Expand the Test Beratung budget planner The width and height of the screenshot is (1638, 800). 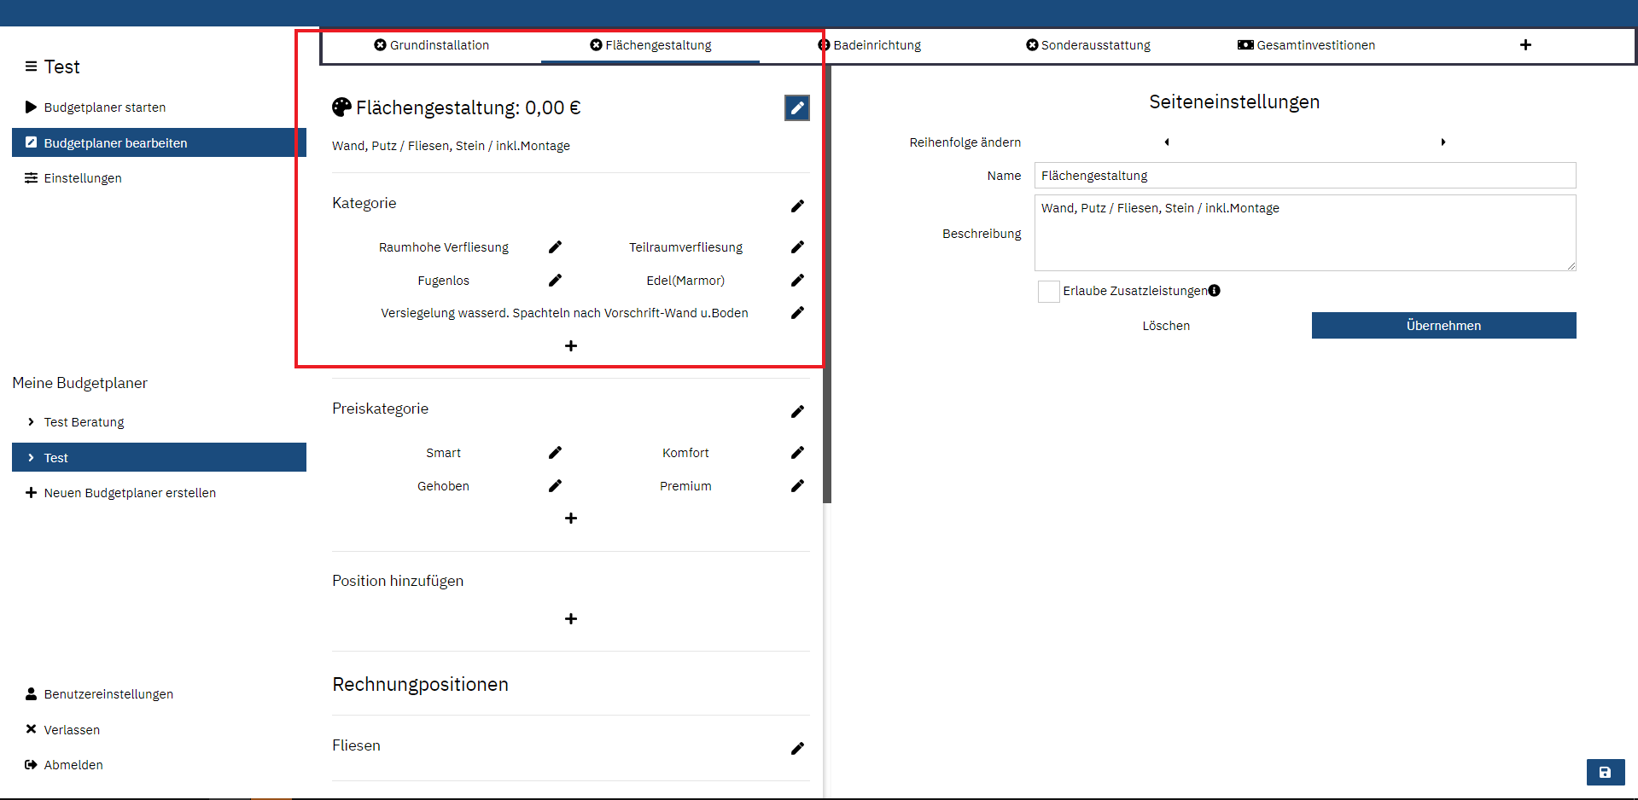31,422
